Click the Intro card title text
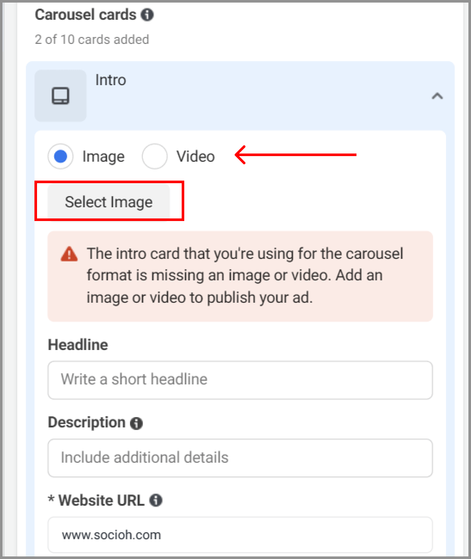The height and width of the screenshot is (559, 471). click(x=111, y=80)
